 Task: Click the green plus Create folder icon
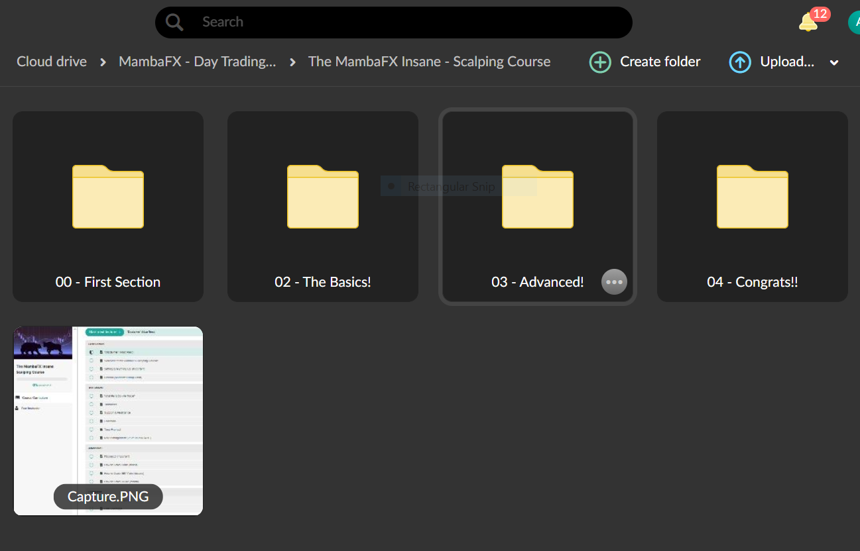tap(600, 62)
